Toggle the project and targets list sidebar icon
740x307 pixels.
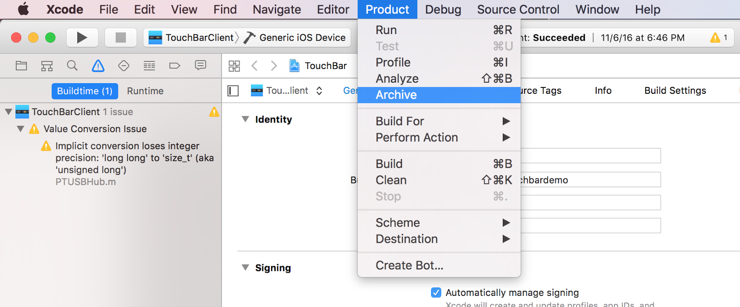[233, 91]
